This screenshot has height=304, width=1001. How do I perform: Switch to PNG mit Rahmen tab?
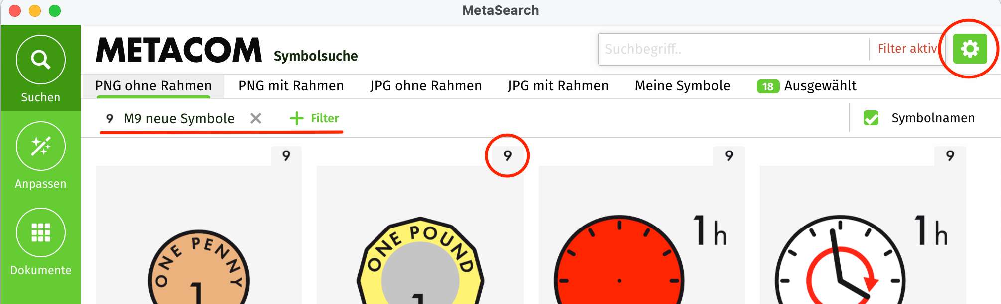pyautogui.click(x=291, y=86)
